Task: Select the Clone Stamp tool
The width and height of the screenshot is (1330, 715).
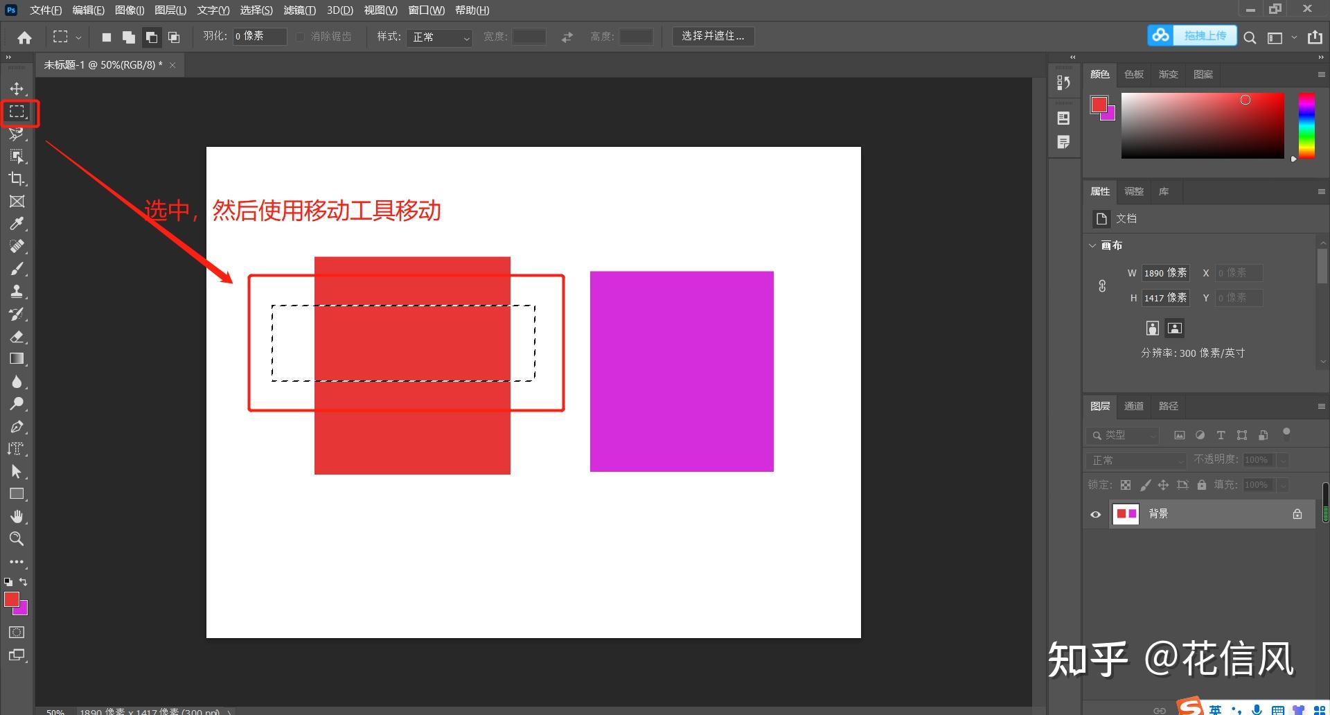Action: pyautogui.click(x=17, y=291)
